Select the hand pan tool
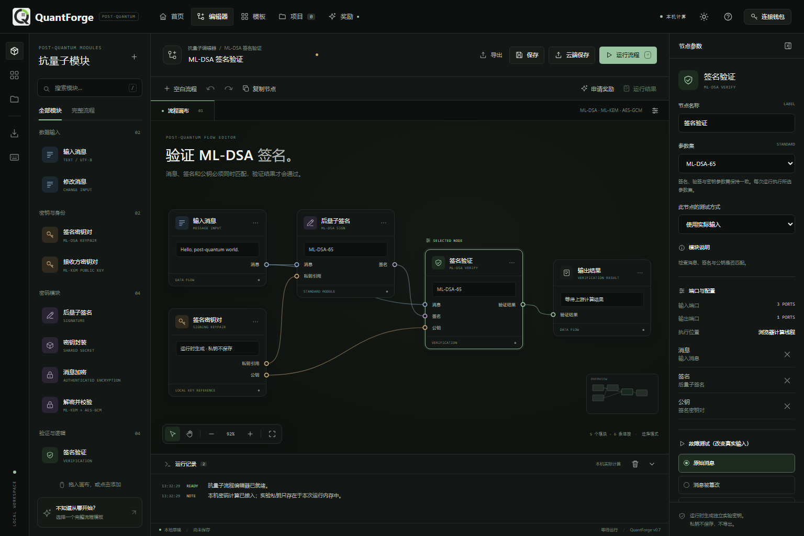This screenshot has height=536, width=804. click(x=189, y=434)
